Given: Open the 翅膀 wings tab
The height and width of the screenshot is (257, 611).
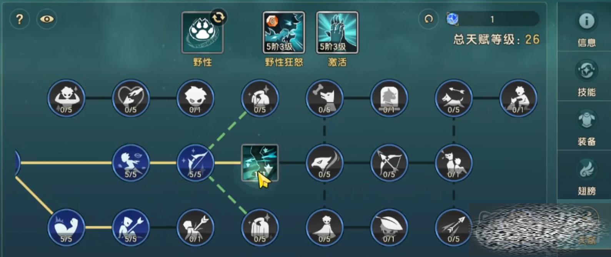Looking at the screenshot, I should tap(586, 177).
